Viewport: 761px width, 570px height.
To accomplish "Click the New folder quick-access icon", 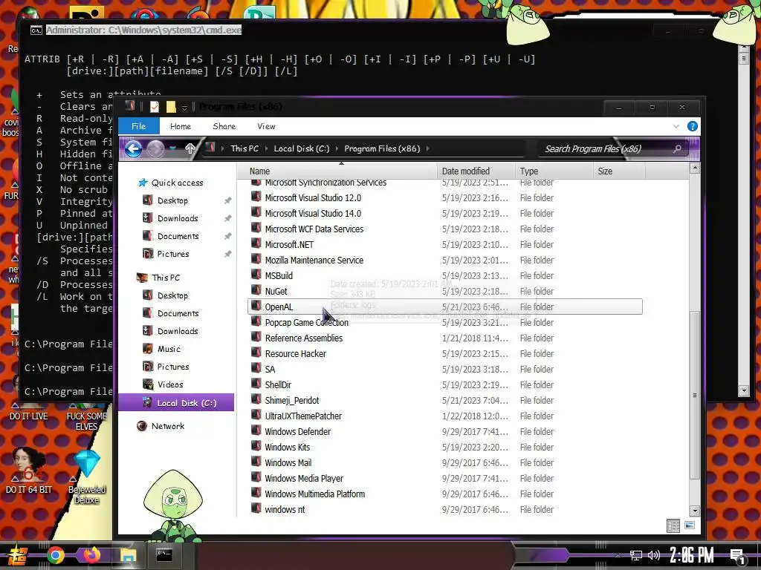I will tap(171, 107).
